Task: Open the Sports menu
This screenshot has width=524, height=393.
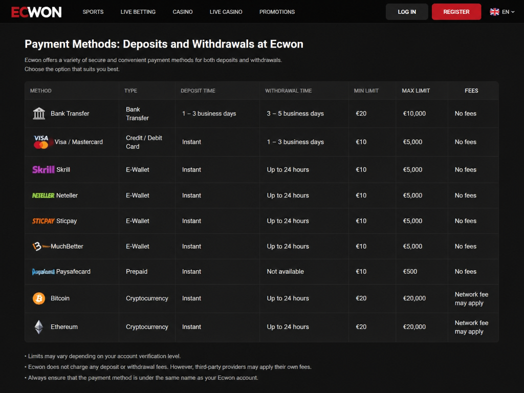Action: coord(93,12)
